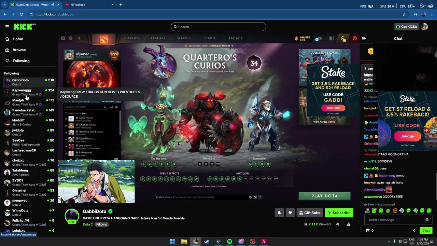Open Fullclip_YG channel in Following list
437x246 pixels.
click(x=29, y=222)
